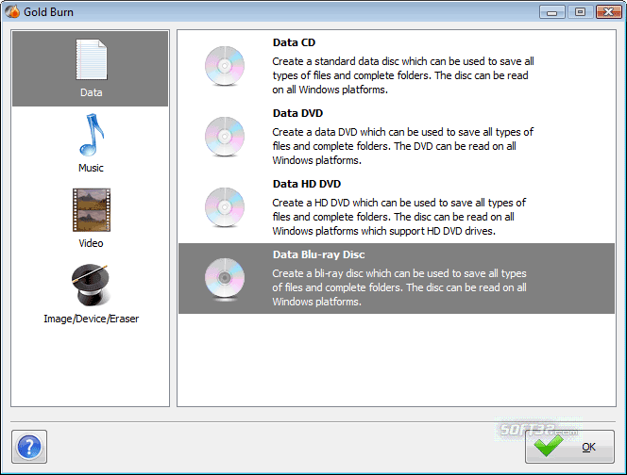Click the Gold Burn flame icon in title bar
Viewport: 627px width, 475px height.
coord(12,11)
